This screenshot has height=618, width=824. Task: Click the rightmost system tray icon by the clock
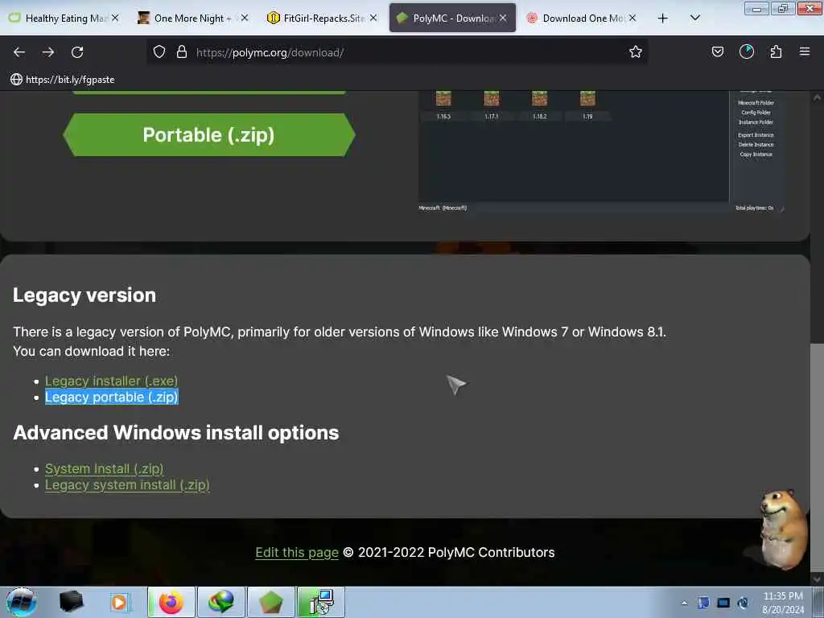[x=743, y=603]
